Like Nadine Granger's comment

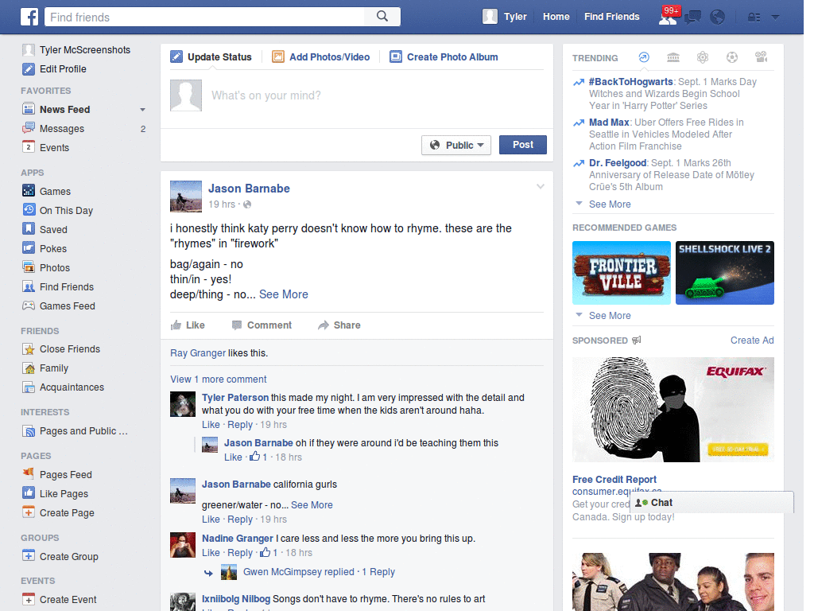tap(211, 553)
